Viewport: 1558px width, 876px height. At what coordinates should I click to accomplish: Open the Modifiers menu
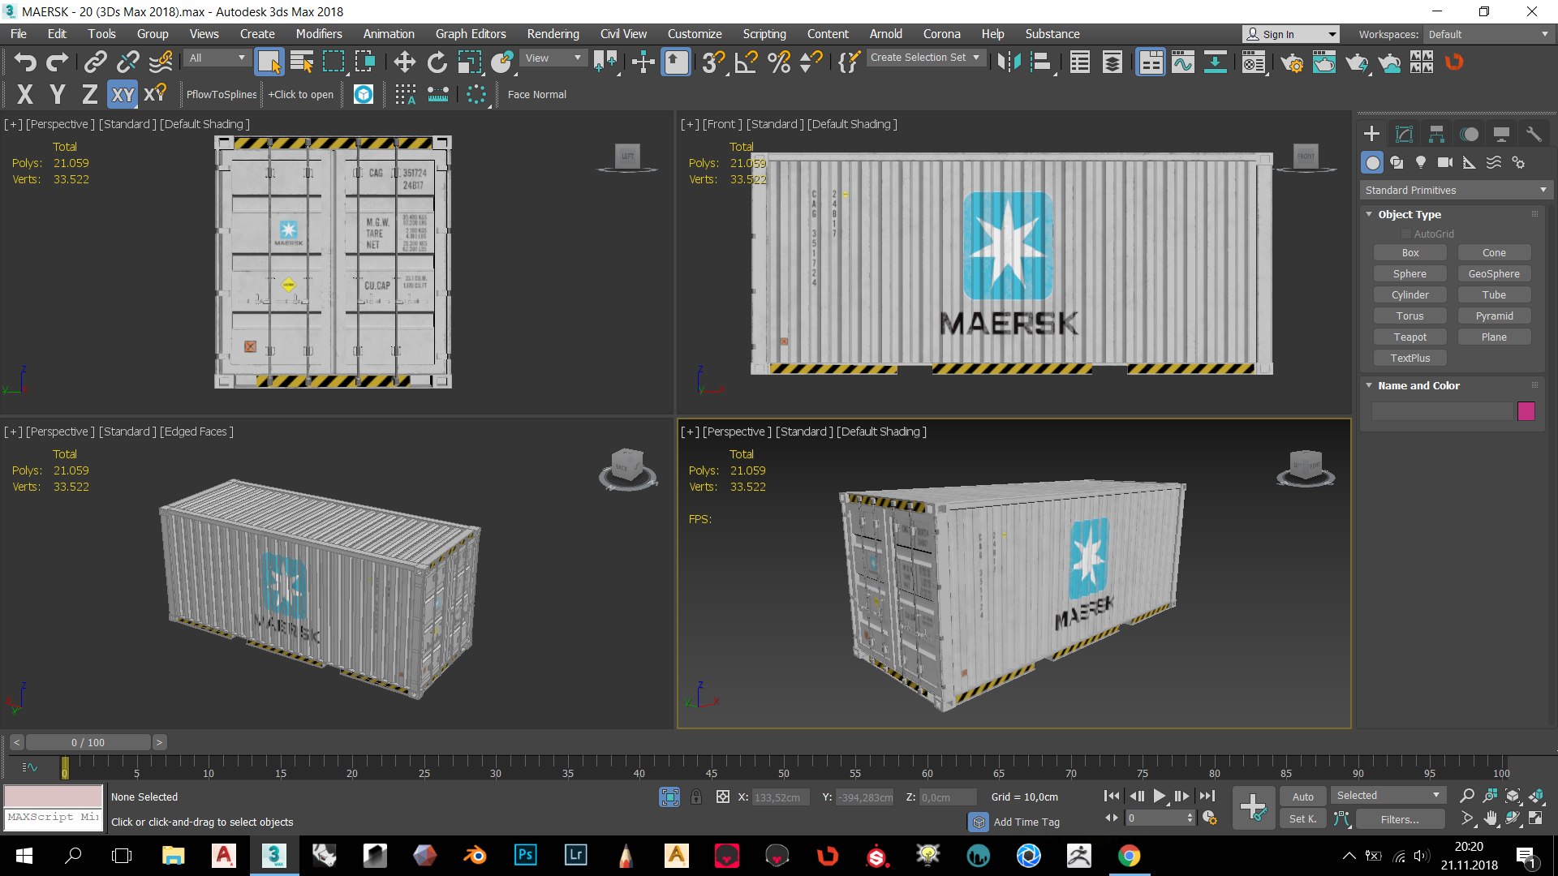pyautogui.click(x=319, y=34)
